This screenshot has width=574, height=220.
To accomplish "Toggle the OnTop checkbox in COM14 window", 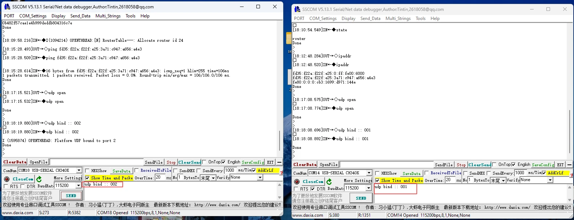I will tap(494, 164).
